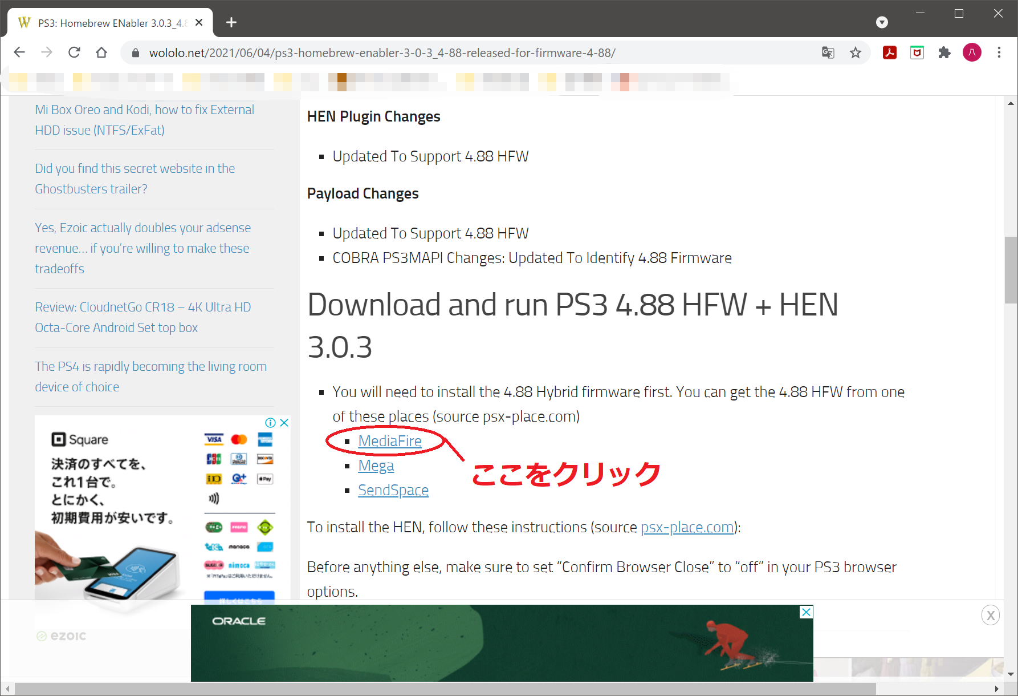Viewport: 1018px width, 696px height.
Task: Click the horizontal scrollbar thumb
Action: point(445,689)
